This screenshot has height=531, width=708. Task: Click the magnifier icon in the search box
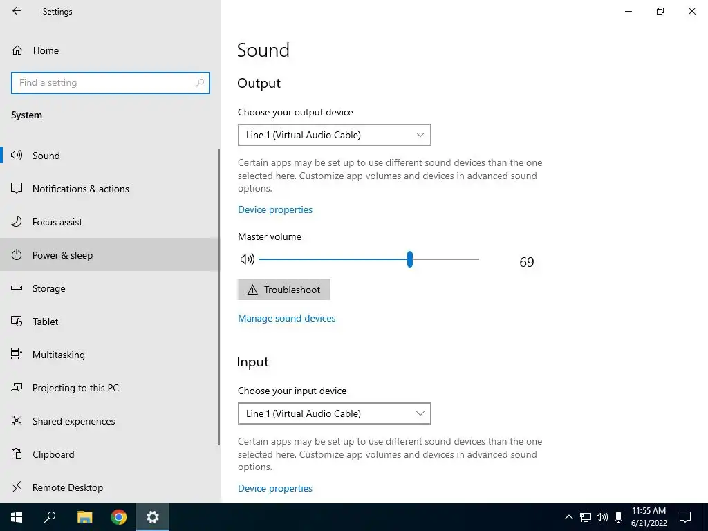coord(200,83)
